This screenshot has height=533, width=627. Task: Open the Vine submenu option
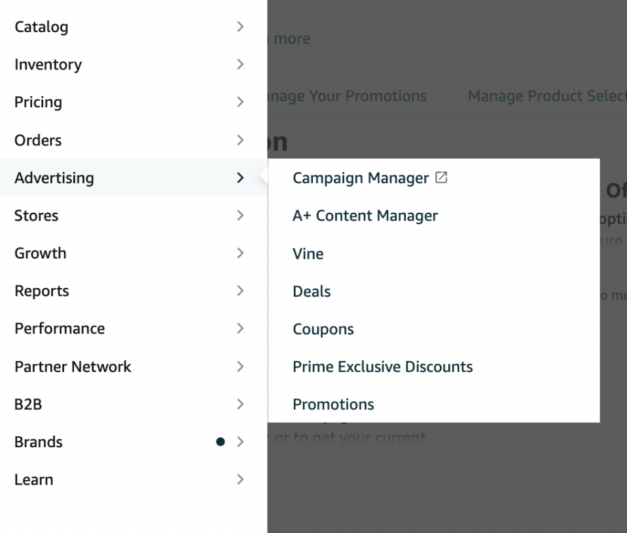308,253
